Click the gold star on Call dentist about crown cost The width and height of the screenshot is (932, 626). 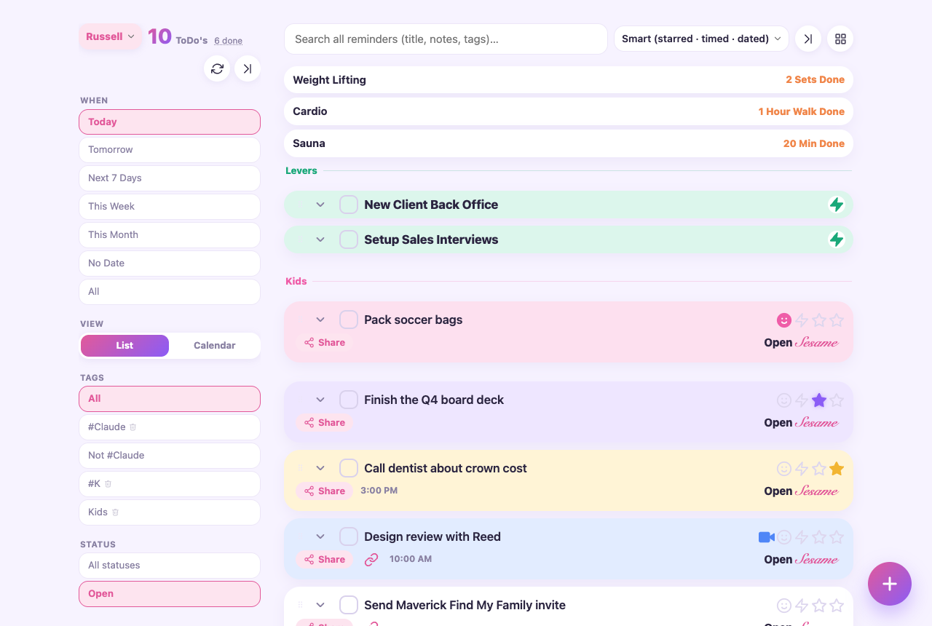point(837,468)
